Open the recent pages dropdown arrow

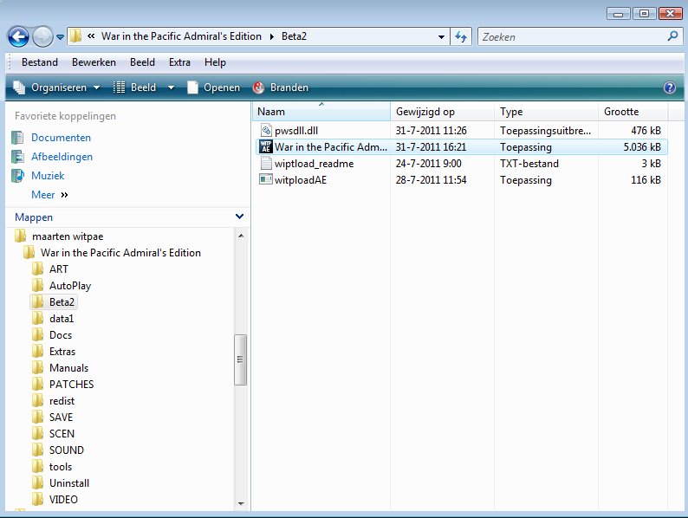point(60,37)
